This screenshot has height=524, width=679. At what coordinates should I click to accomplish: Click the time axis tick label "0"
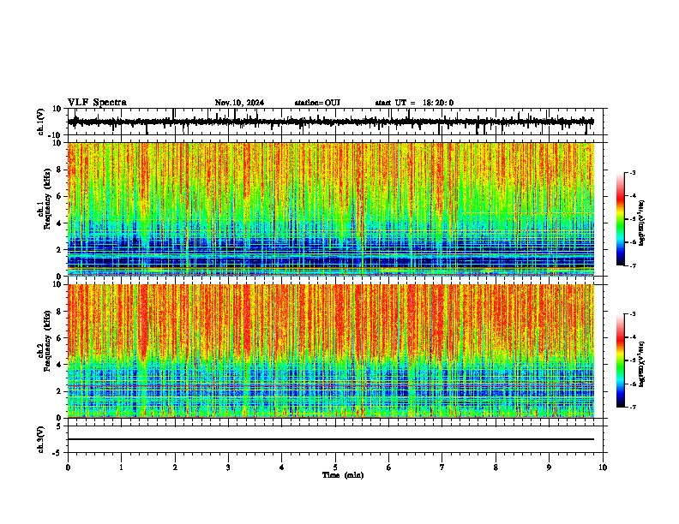[68, 467]
